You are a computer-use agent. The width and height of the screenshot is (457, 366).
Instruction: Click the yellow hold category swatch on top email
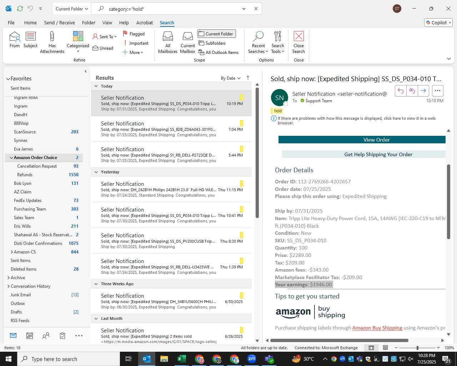(x=242, y=97)
